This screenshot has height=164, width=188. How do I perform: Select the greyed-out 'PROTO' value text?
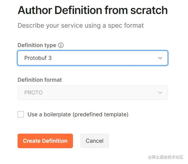(x=33, y=93)
